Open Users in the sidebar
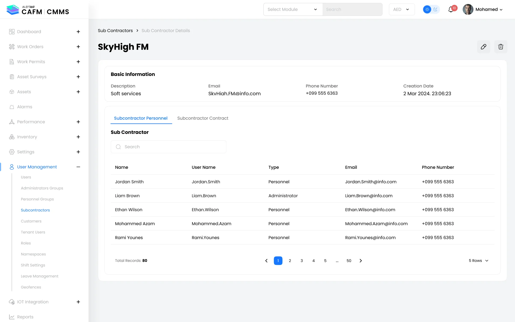The height and width of the screenshot is (322, 515). (26, 177)
